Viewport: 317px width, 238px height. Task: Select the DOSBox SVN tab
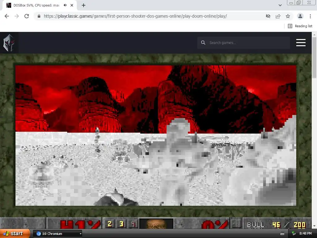point(39,5)
